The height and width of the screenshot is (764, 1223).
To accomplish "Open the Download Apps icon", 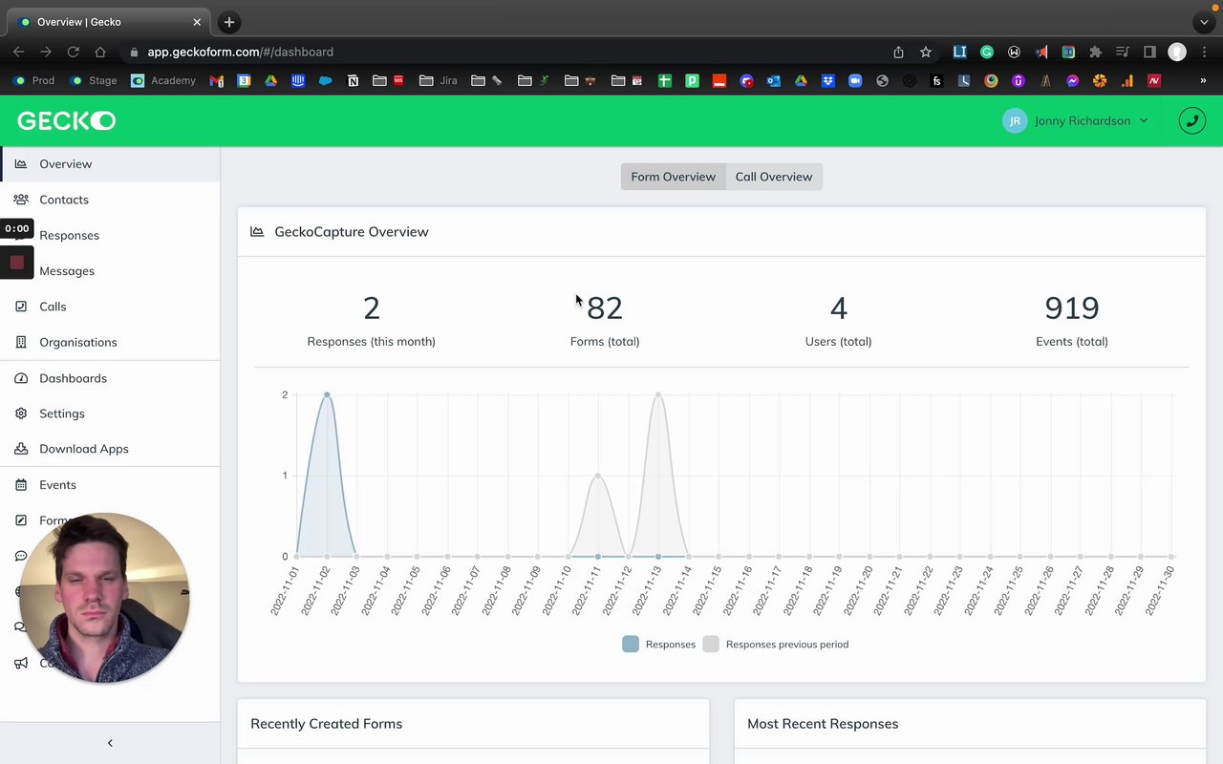I will 21,449.
